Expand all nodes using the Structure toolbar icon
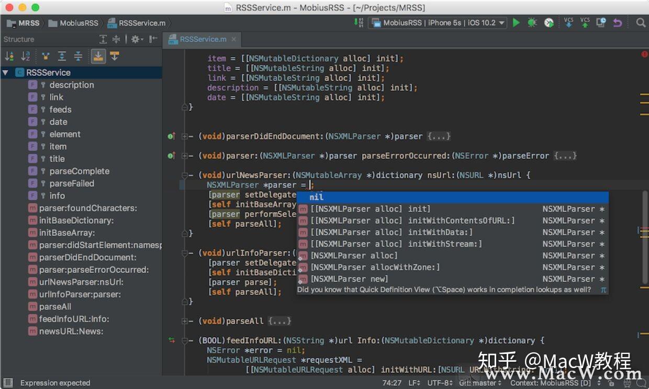Image resolution: width=649 pixels, height=389 pixels. [x=62, y=56]
